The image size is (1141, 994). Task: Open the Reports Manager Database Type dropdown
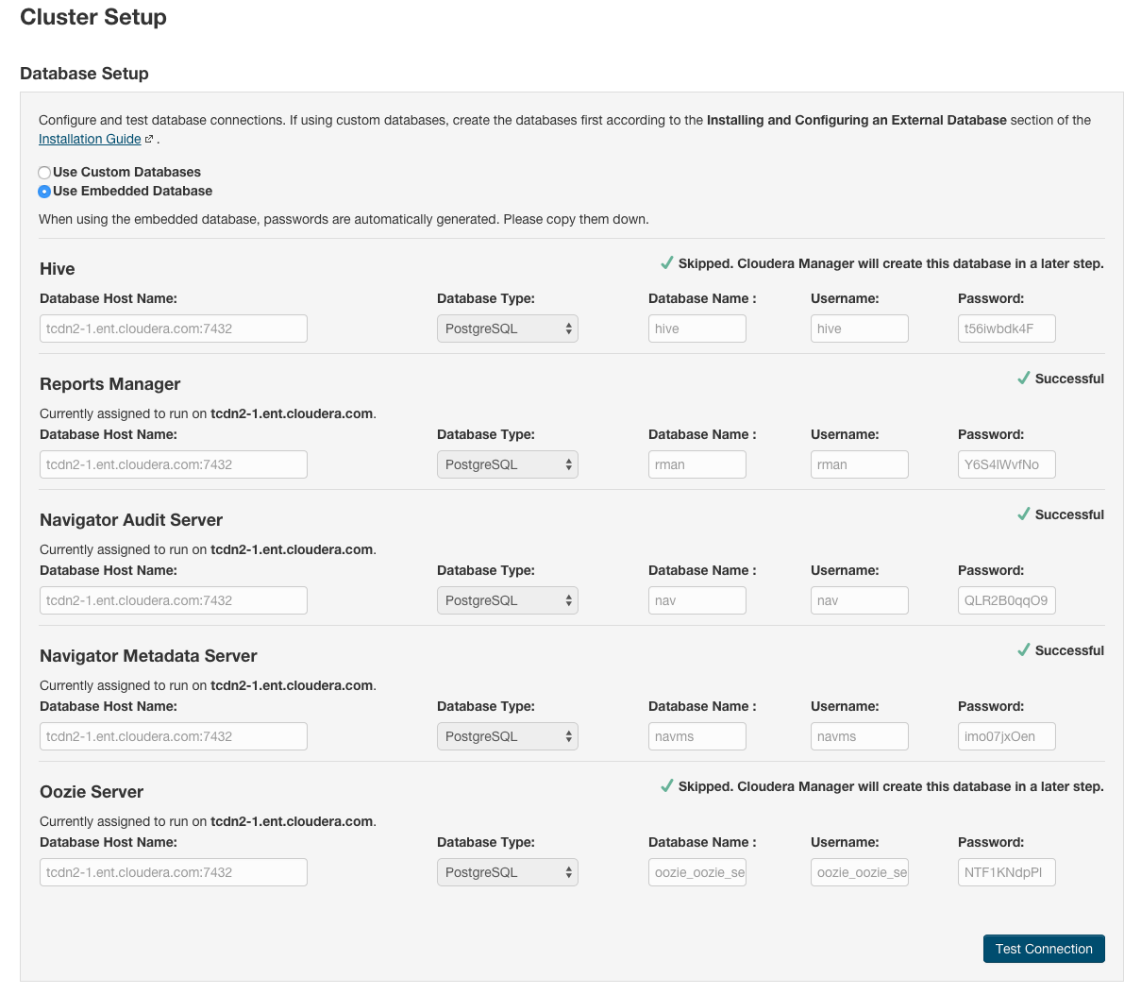507,464
